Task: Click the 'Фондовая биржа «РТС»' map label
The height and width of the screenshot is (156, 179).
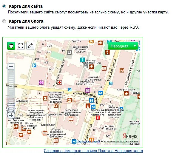Action: (84, 83)
